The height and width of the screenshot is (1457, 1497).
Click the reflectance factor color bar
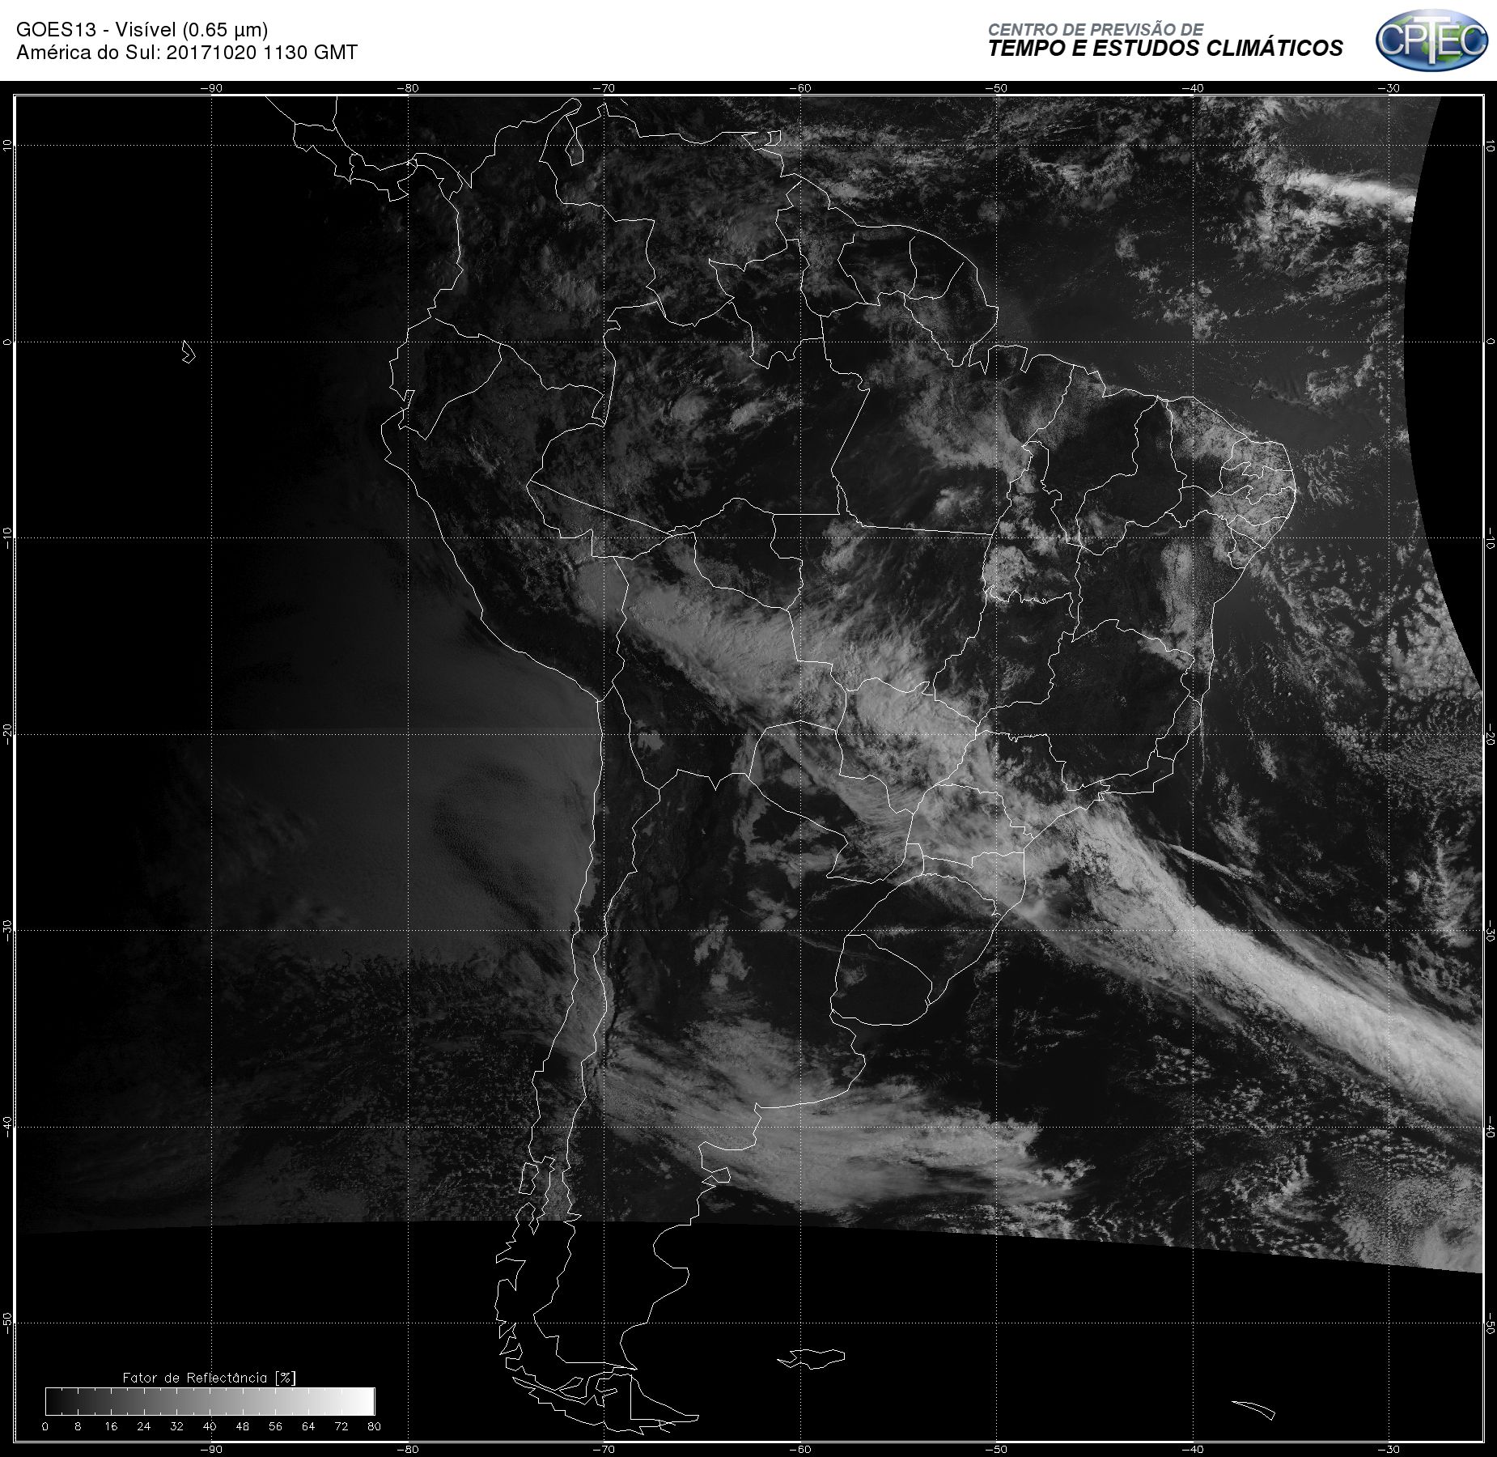pos(210,1401)
